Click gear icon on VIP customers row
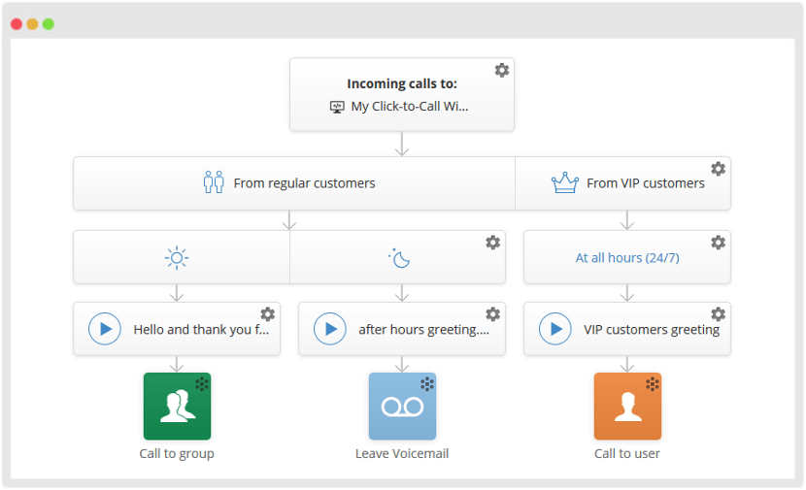This screenshot has height=490, width=806. point(718,169)
